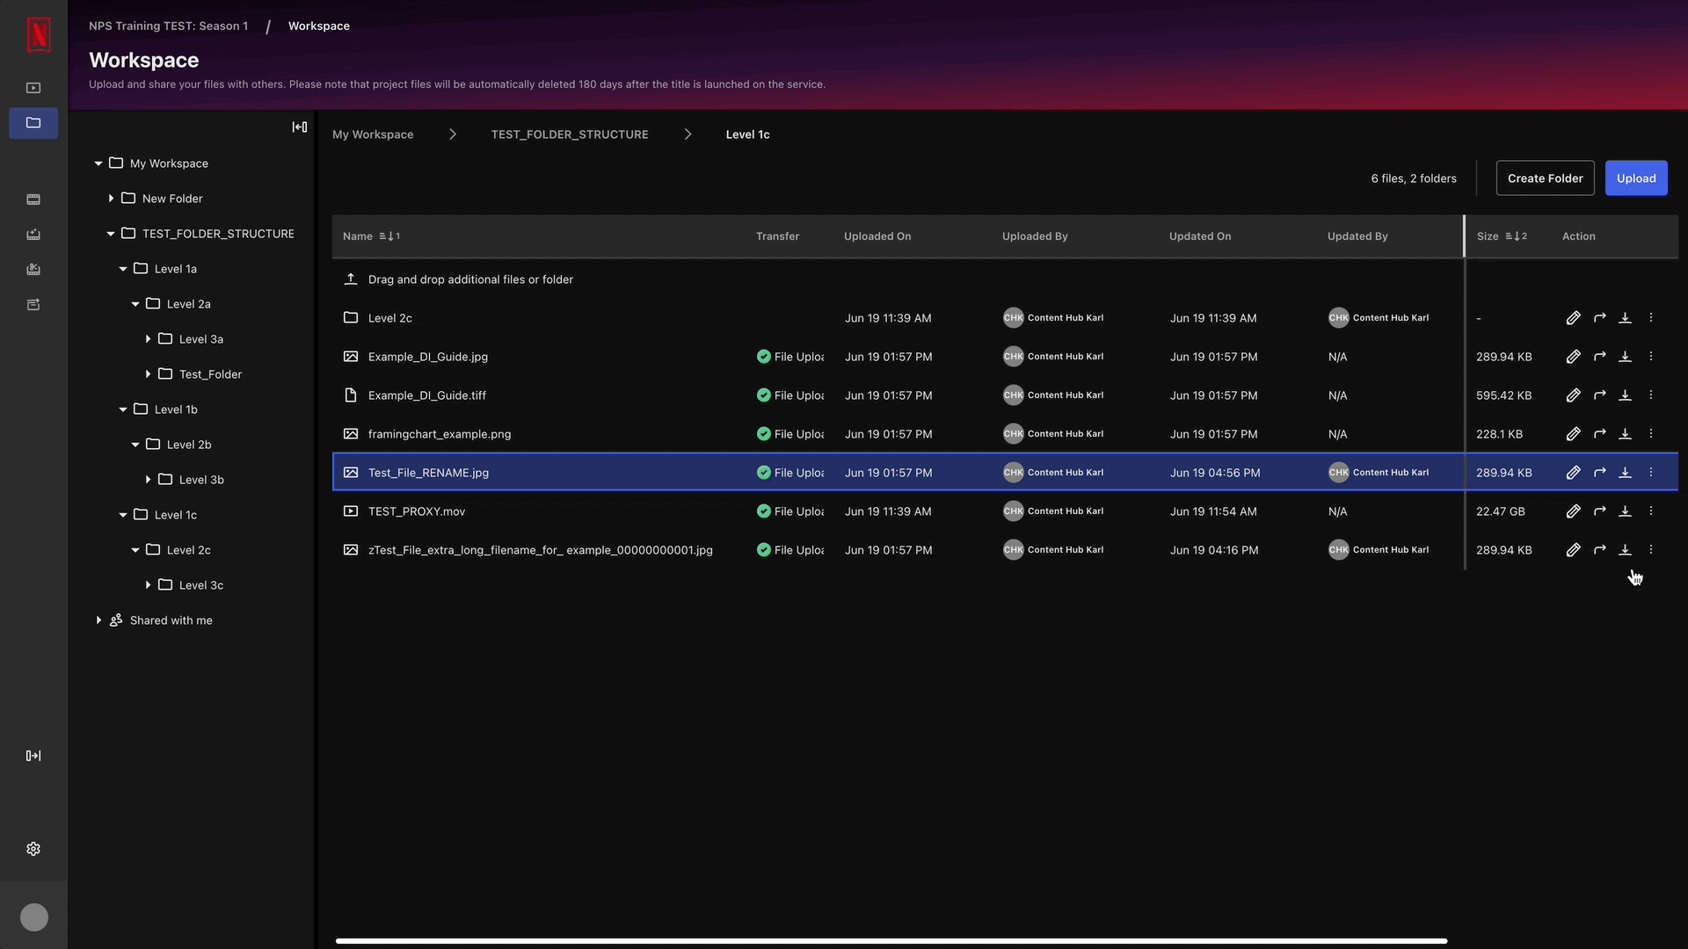1688x949 pixels.
Task: Click the rename icon for Test_File_RENAME.jpg
Action: (x=1573, y=472)
